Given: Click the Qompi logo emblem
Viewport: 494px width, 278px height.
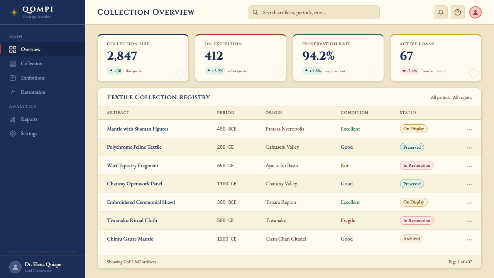Looking at the screenshot, I should coord(14,12).
